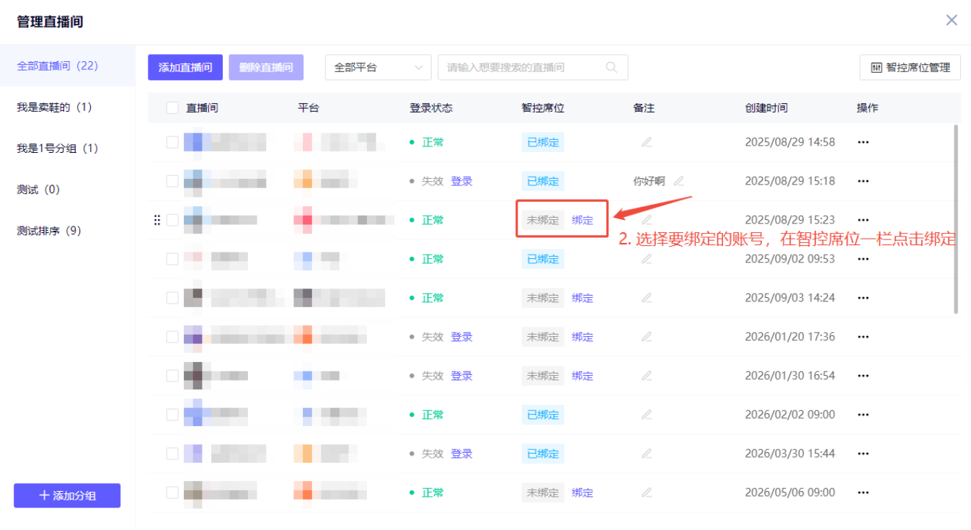Open more actions for 2025/08/29 15:18 row

[863, 181]
